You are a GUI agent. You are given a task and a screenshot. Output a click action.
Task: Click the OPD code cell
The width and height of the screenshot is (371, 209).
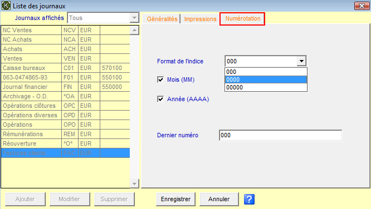click(x=70, y=115)
